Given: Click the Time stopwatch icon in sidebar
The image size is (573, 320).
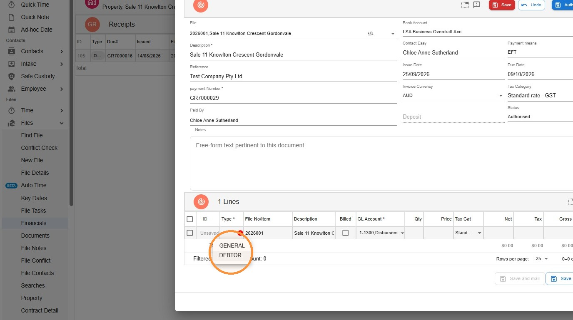Looking at the screenshot, I should 12,110.
